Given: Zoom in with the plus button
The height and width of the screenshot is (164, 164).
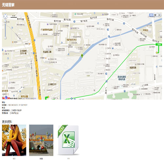Looking at the screenshot, I should pyautogui.click(x=5, y=21).
